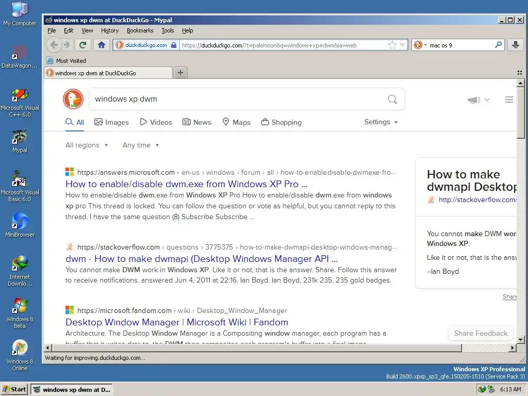Select the Microsoft Visual C++ 6.0 icon
This screenshot has width=528, height=396.
(20, 103)
